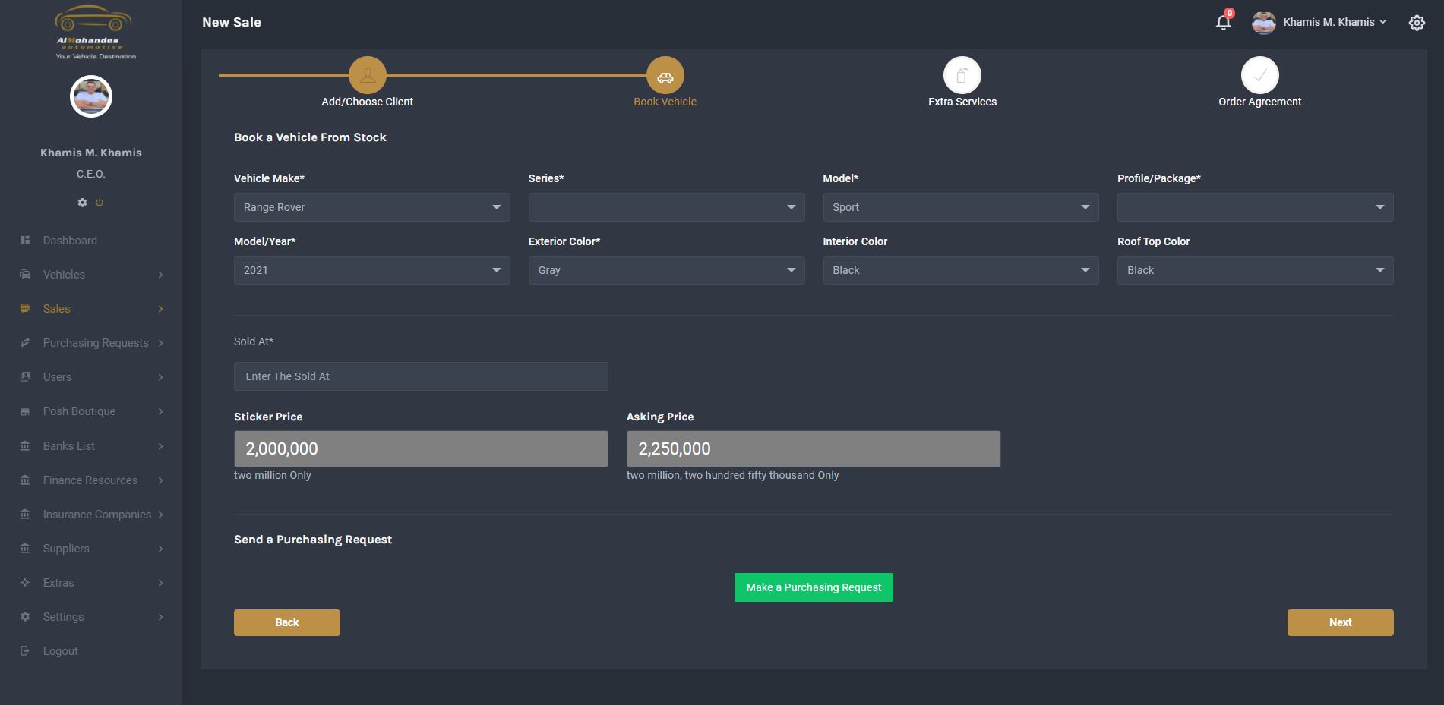Expand the Purchasing Requests chevron
The width and height of the screenshot is (1444, 705).
pos(160,343)
